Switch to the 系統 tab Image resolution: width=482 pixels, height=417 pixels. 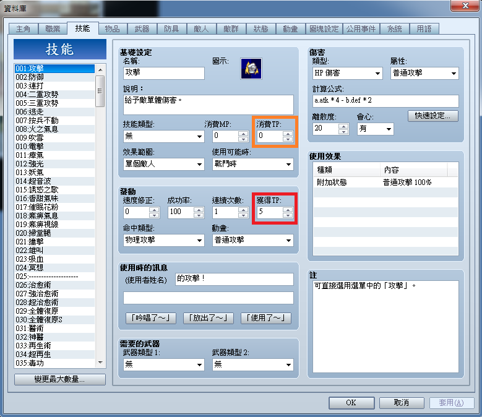[x=395, y=29]
